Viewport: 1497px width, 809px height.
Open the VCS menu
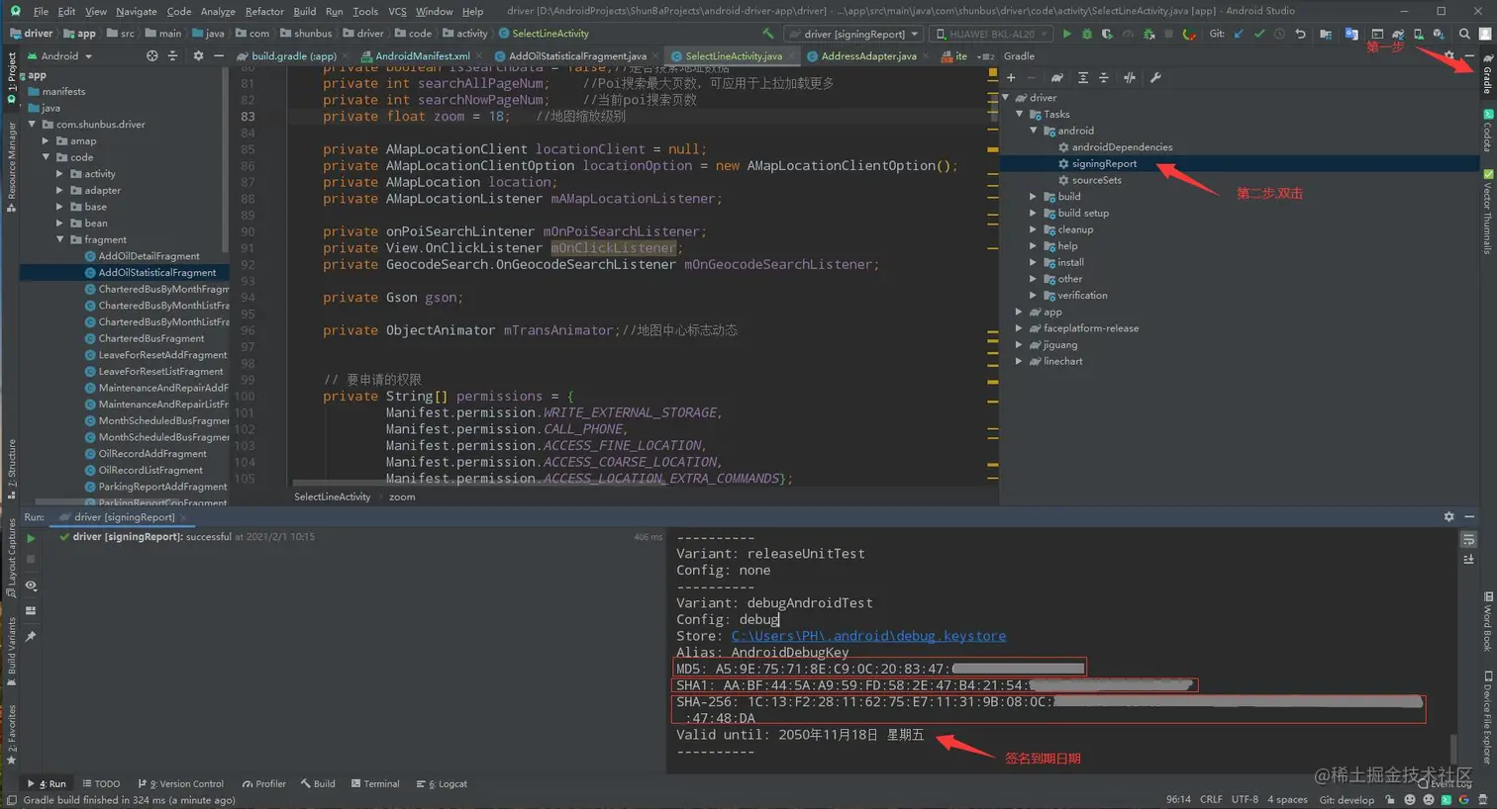[397, 11]
